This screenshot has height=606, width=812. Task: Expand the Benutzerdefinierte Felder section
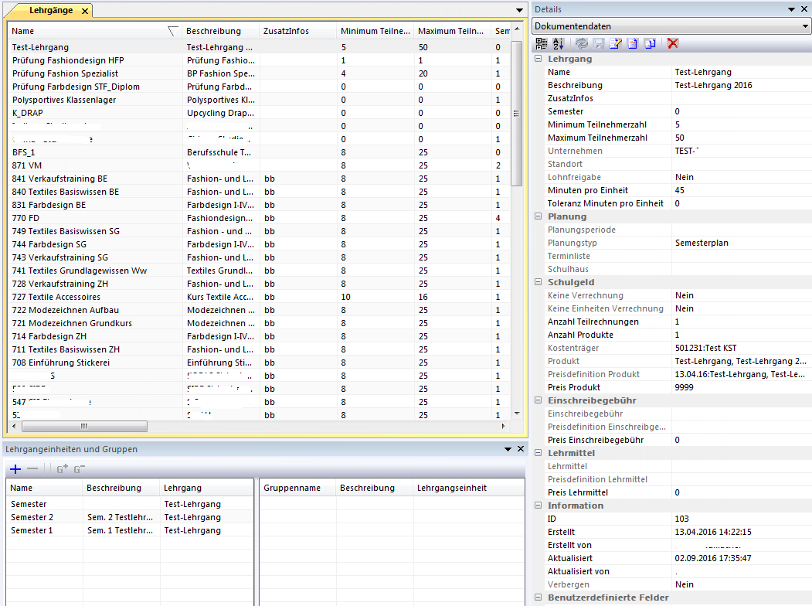click(x=539, y=597)
